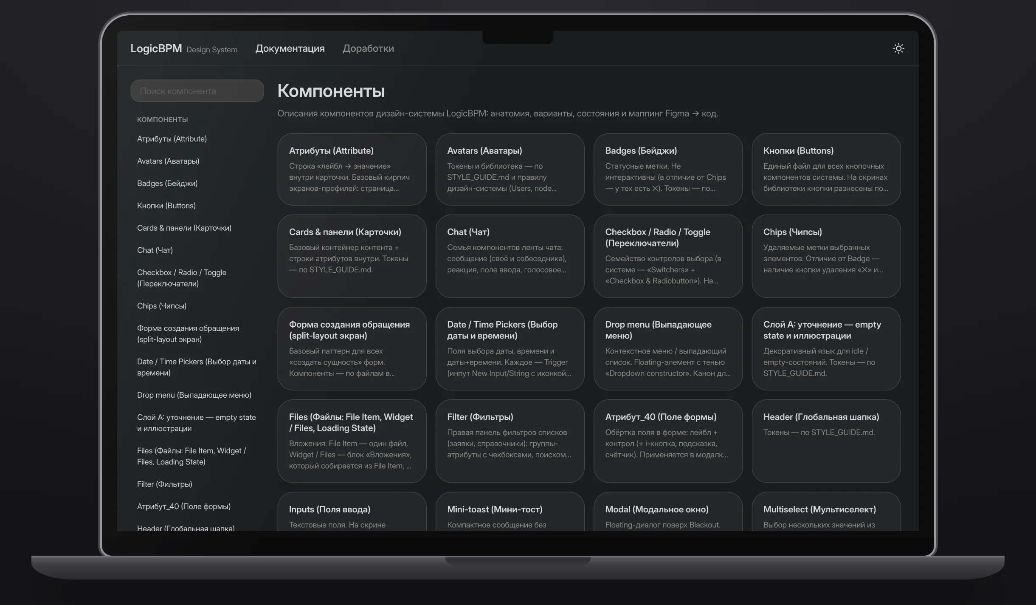Go to Кнопки (Buttons) in sidebar
The height and width of the screenshot is (605, 1036).
coord(166,206)
